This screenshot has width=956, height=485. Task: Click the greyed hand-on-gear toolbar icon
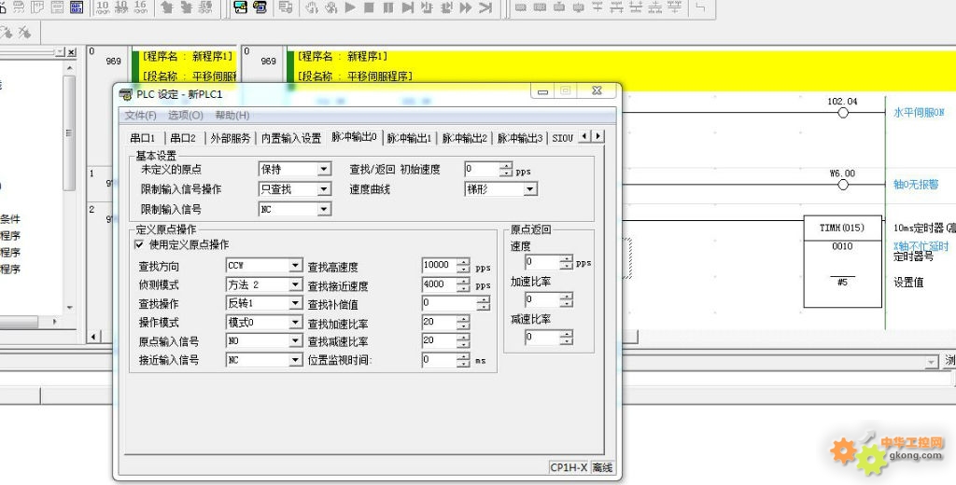[x=312, y=7]
